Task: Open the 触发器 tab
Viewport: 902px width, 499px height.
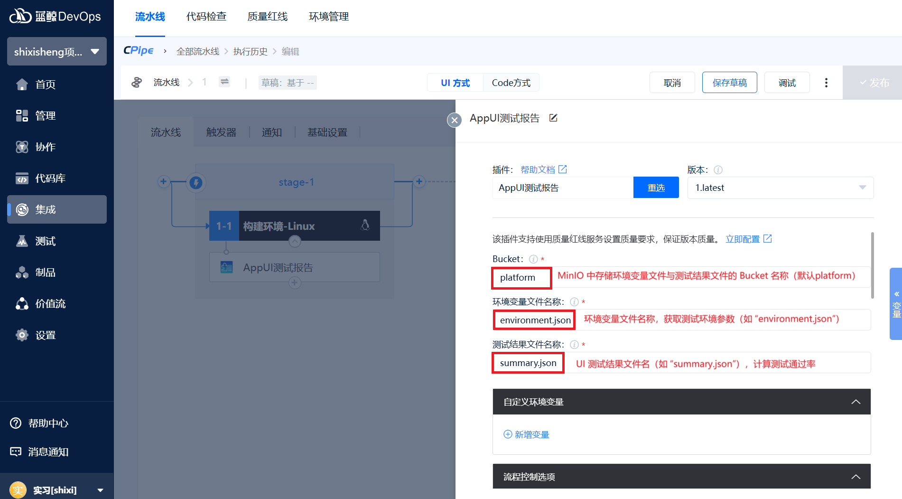Action: coord(221,132)
